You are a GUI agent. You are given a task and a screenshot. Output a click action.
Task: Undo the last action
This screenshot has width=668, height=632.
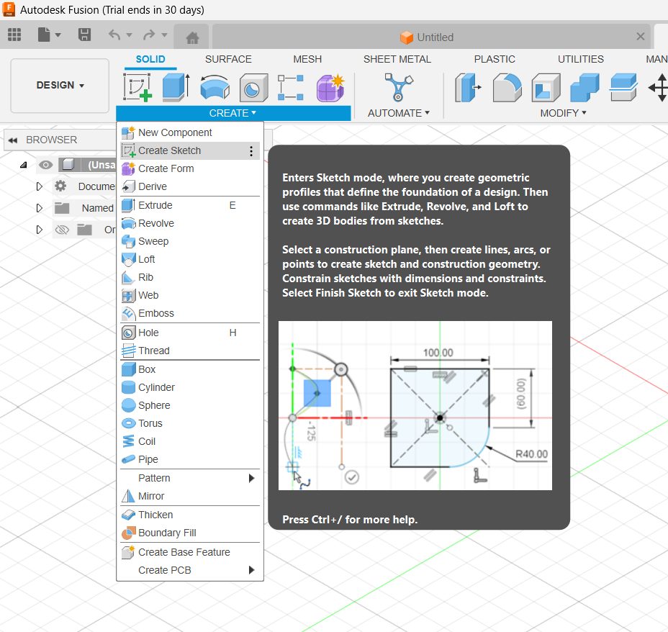[114, 35]
